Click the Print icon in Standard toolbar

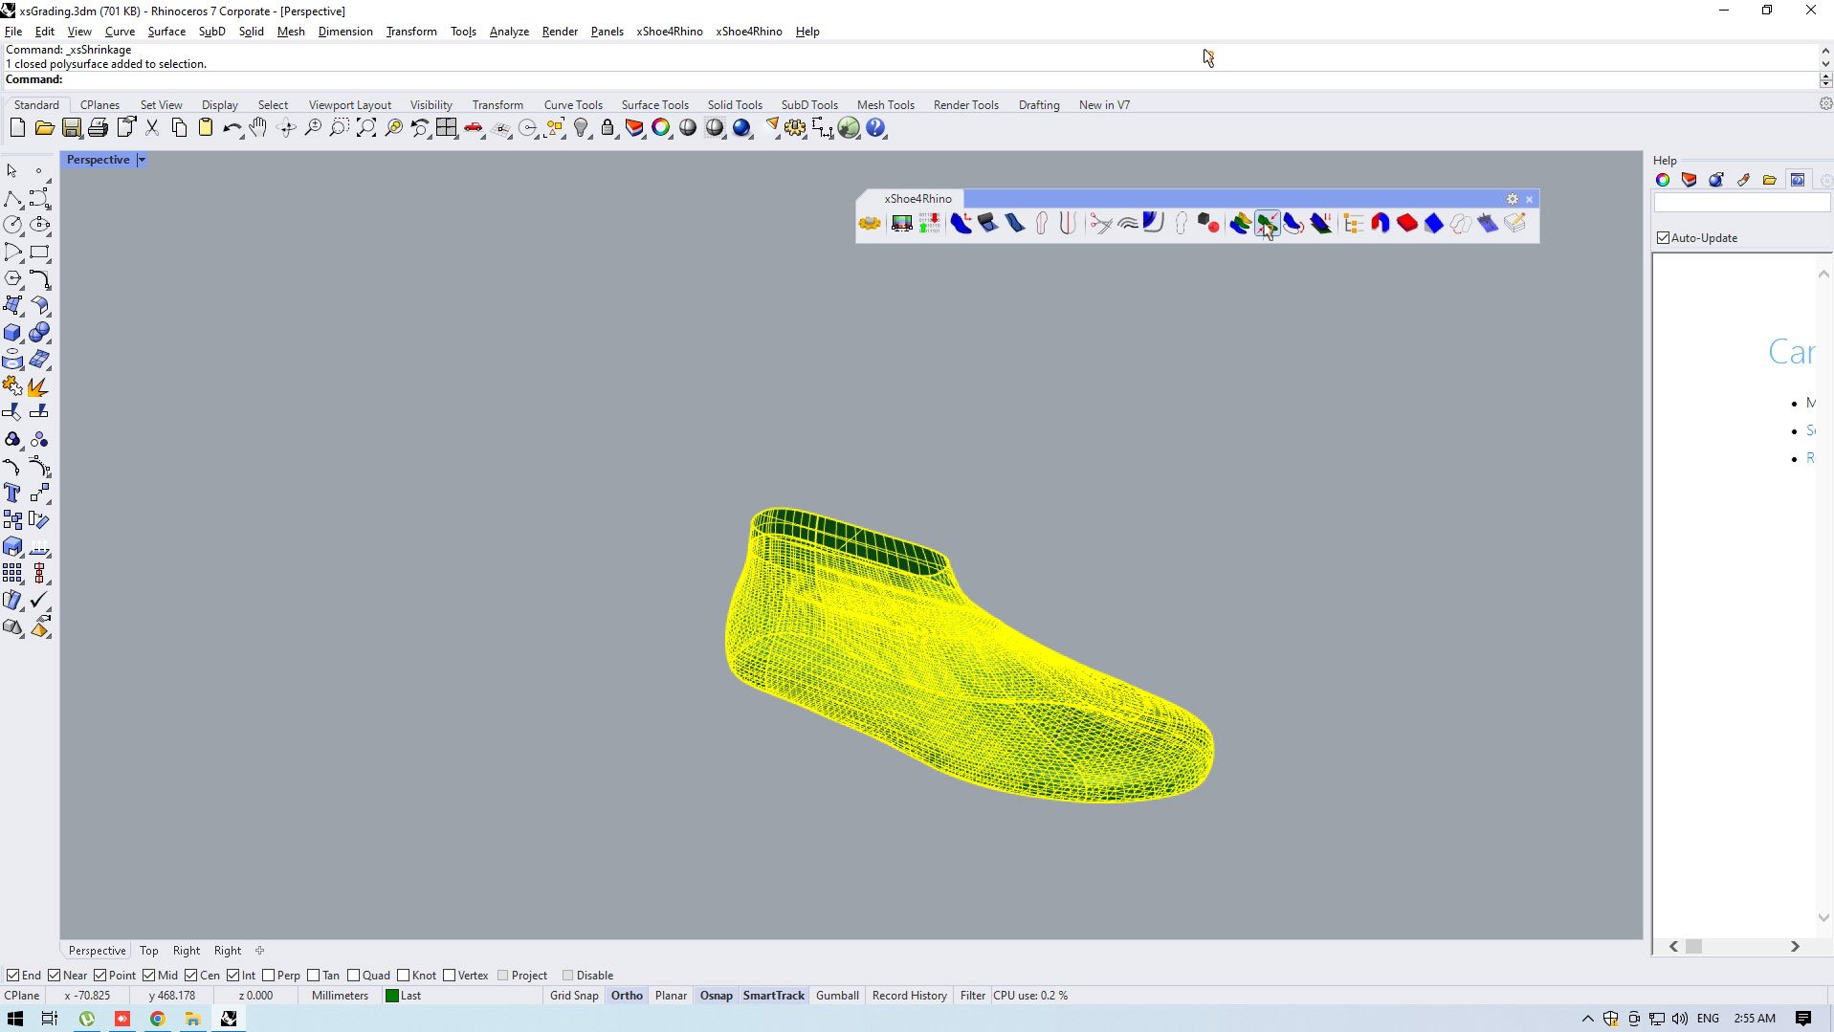tap(98, 128)
